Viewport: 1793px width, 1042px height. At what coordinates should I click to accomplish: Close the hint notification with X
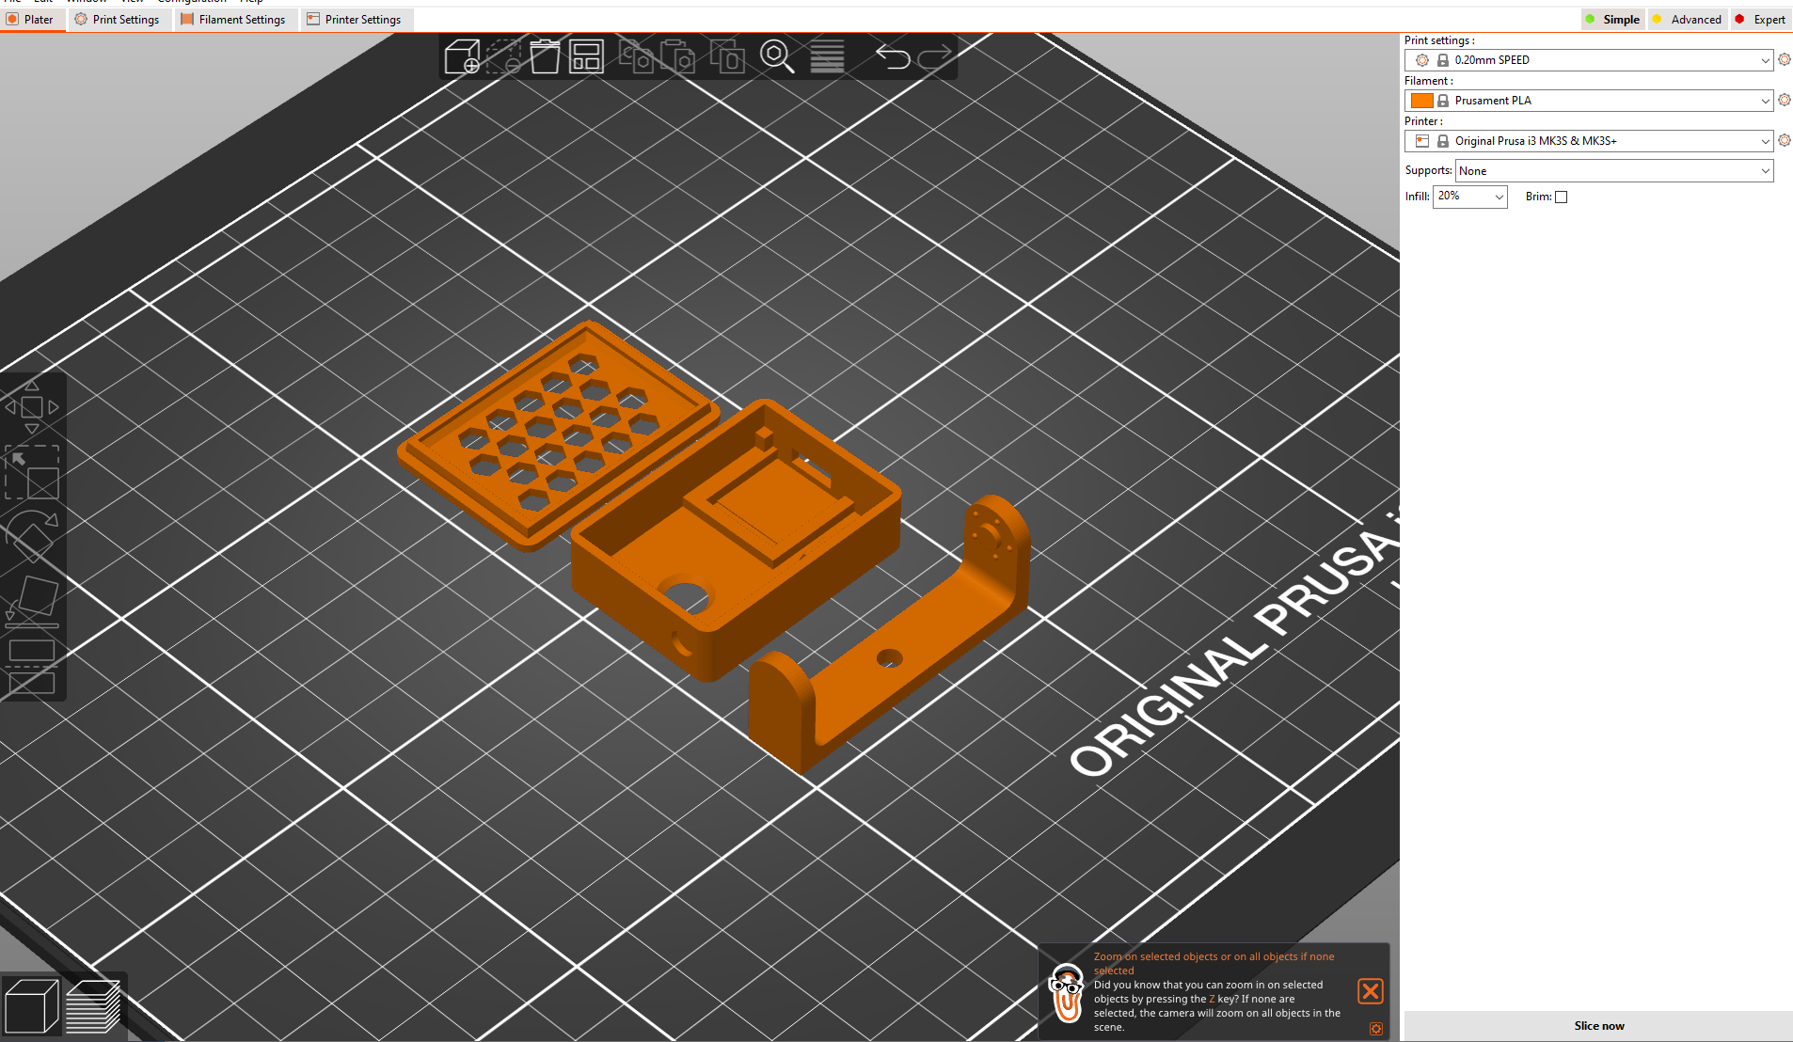(x=1371, y=990)
